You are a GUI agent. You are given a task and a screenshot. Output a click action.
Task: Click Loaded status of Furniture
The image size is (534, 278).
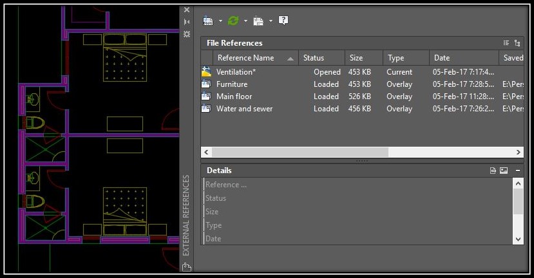click(326, 84)
